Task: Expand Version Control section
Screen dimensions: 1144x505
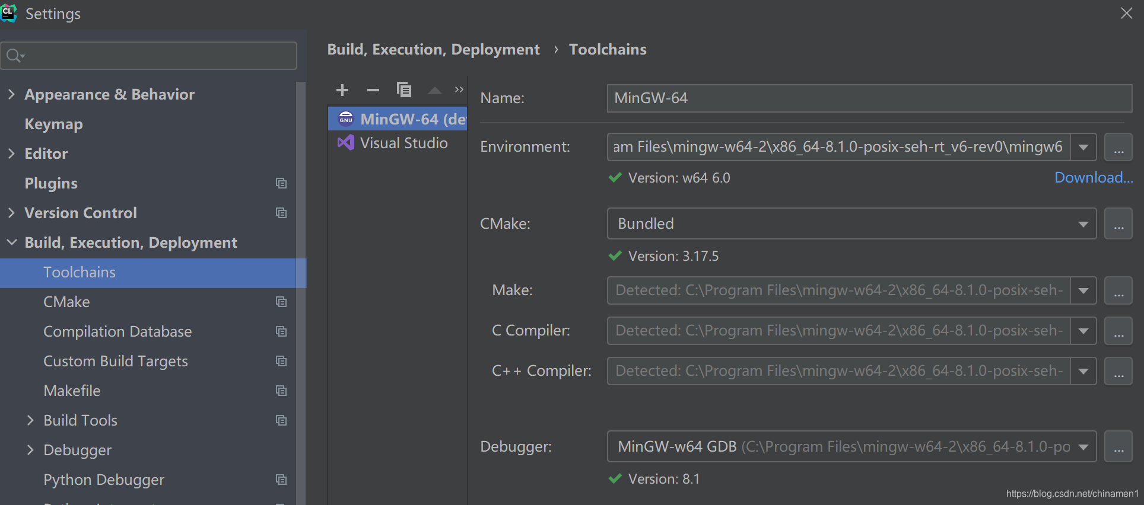Action: coord(11,213)
